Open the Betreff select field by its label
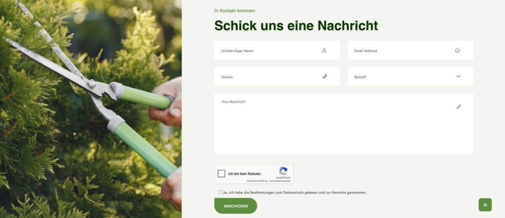 [x=360, y=77]
